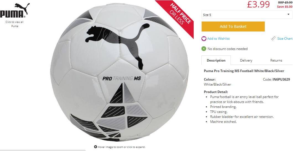Click the £3.99 price text
The image size is (293, 151).
click(x=258, y=4)
